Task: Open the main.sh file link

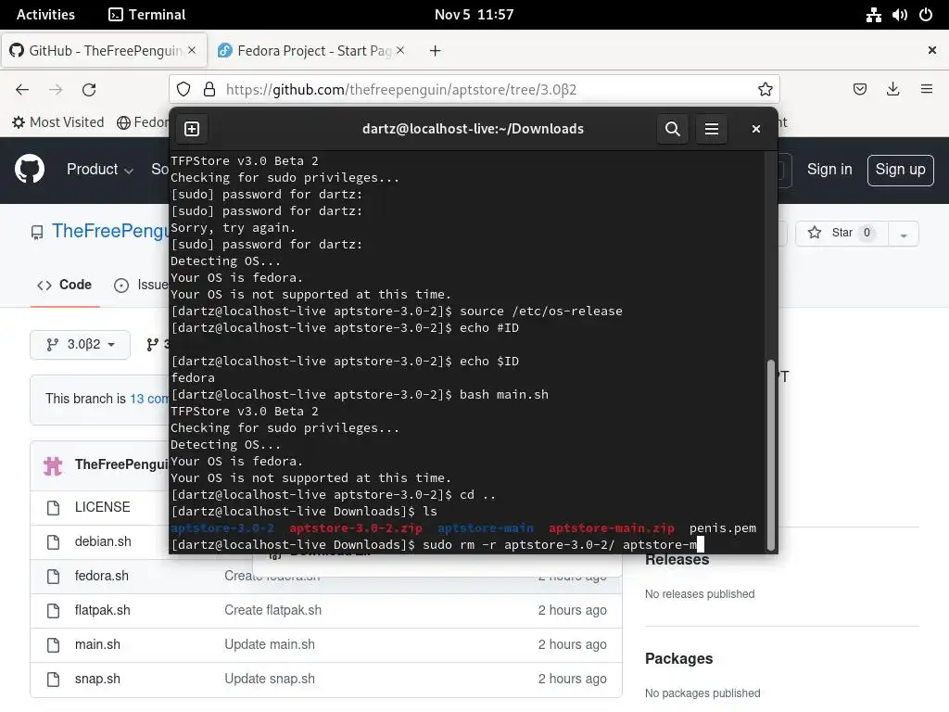Action: pyautogui.click(x=97, y=645)
